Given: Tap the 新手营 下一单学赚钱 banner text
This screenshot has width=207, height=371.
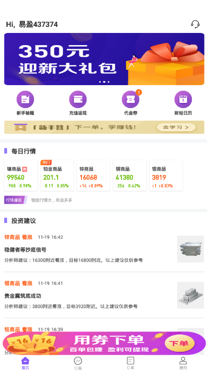Looking at the screenshot, I should point(85,127).
